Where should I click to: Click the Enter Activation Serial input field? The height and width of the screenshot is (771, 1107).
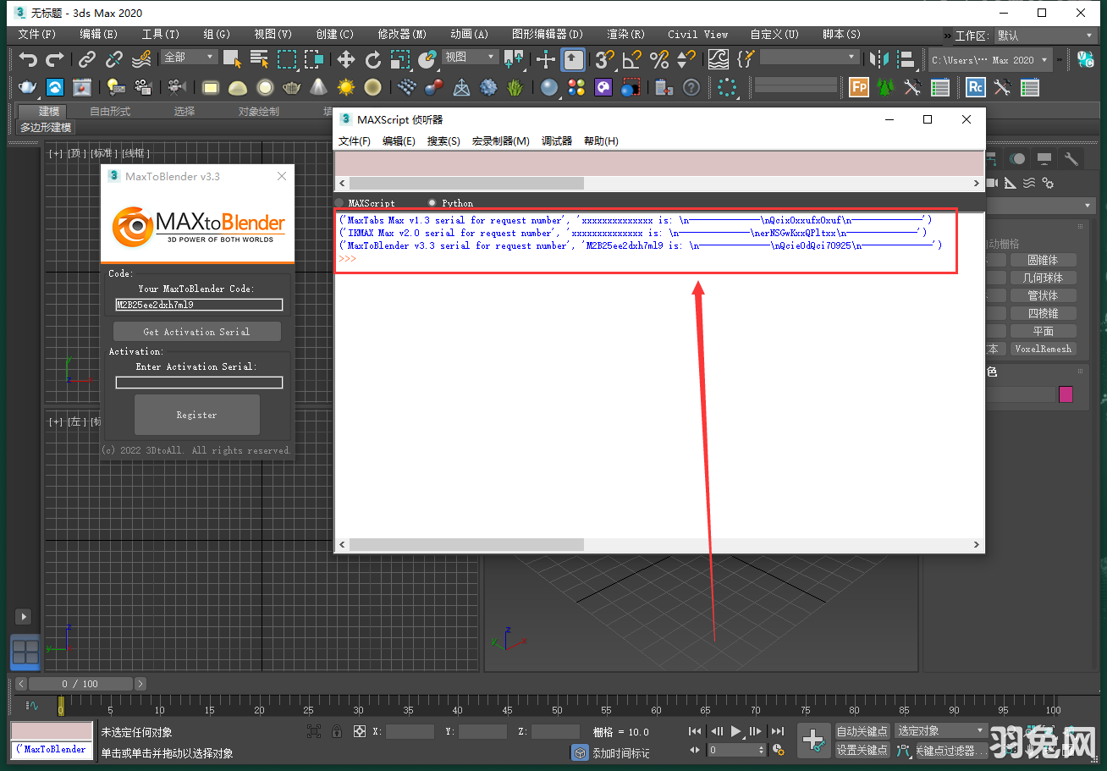(199, 382)
